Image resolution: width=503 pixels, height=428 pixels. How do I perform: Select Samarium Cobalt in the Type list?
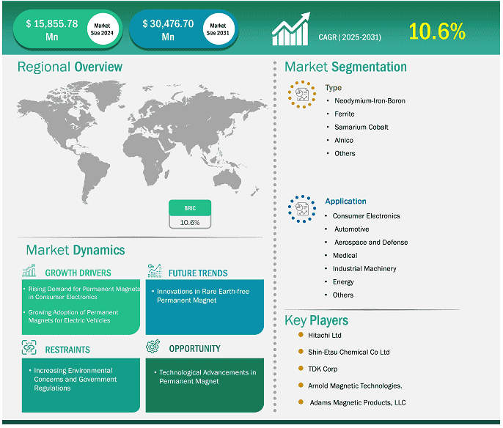(x=361, y=127)
